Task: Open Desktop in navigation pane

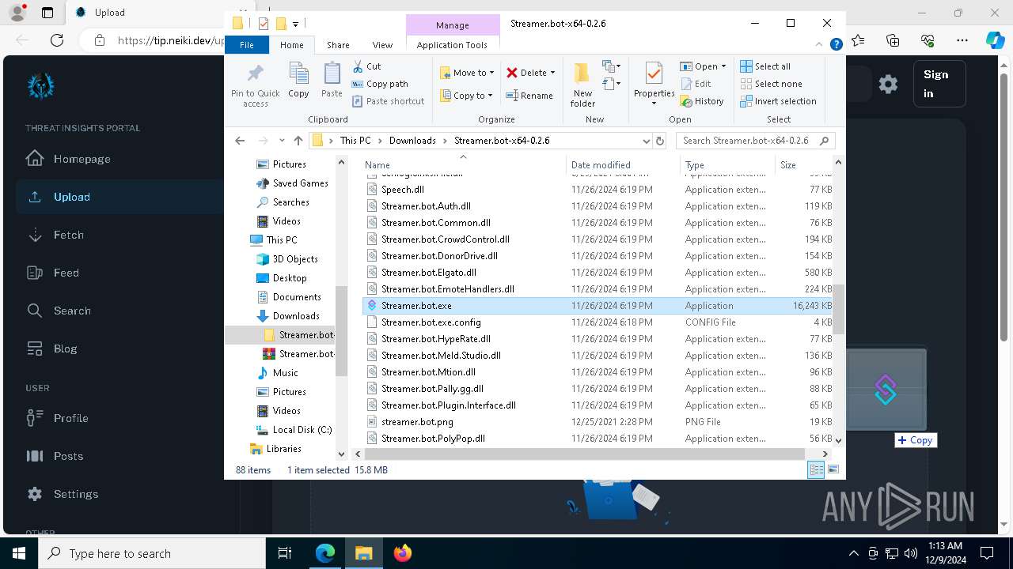Action: [290, 278]
